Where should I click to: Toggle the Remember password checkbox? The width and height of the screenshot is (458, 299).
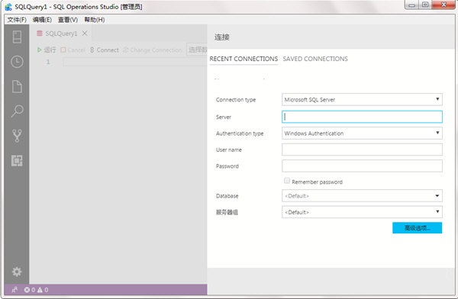287,181
